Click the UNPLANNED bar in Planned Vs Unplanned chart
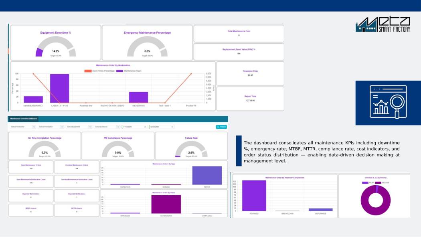421x237 pixels. (321, 210)
